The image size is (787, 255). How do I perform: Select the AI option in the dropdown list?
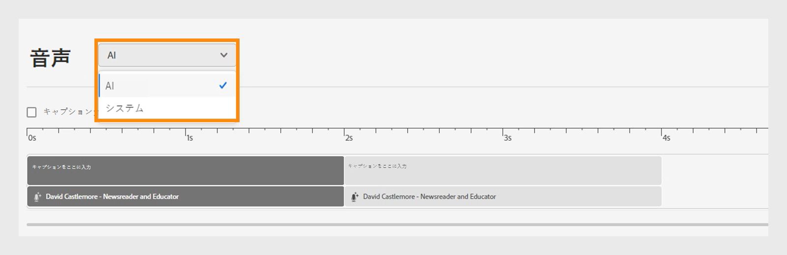pos(110,86)
